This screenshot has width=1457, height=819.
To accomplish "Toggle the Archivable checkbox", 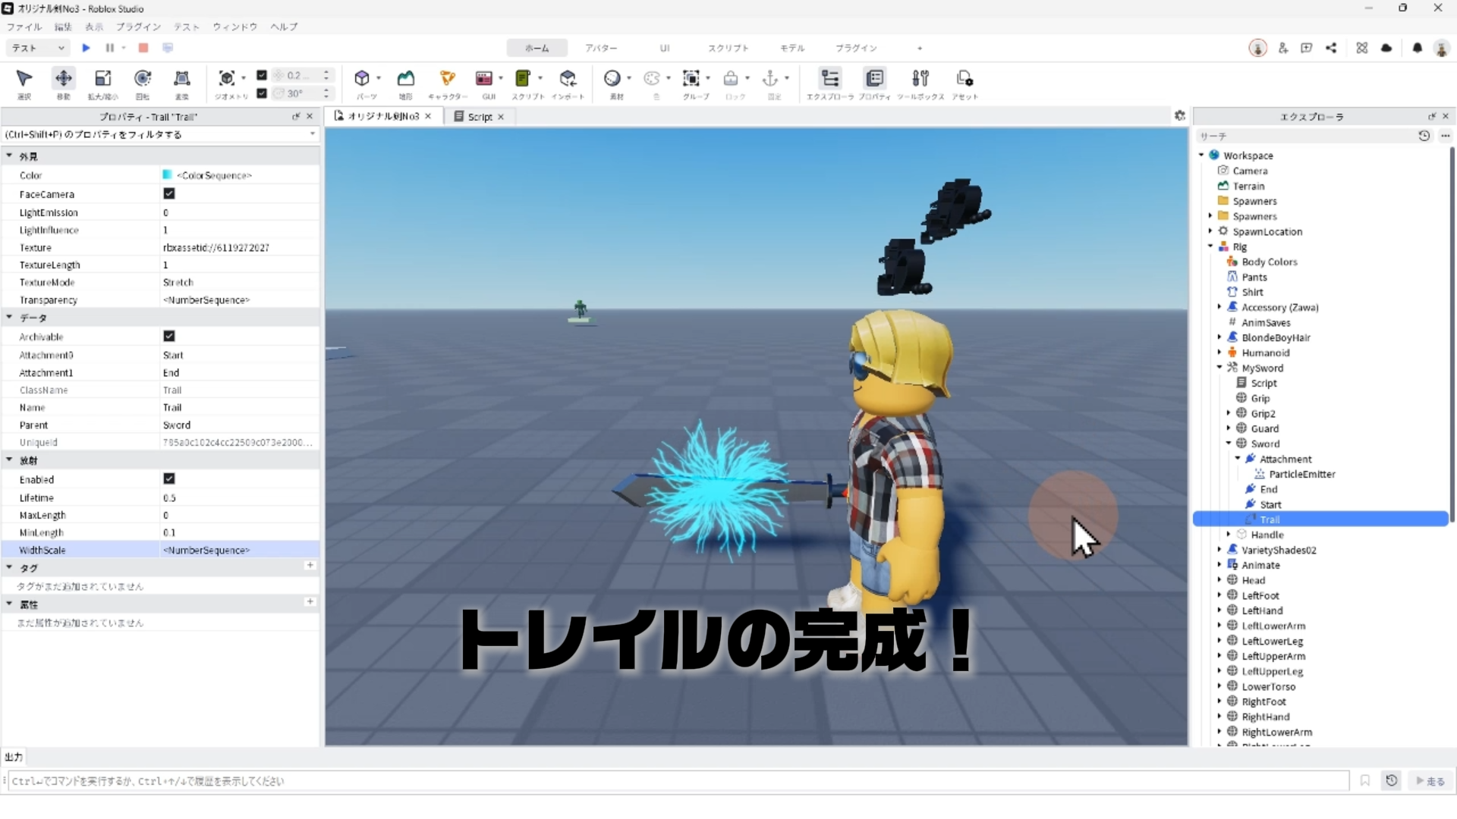I will pos(169,336).
